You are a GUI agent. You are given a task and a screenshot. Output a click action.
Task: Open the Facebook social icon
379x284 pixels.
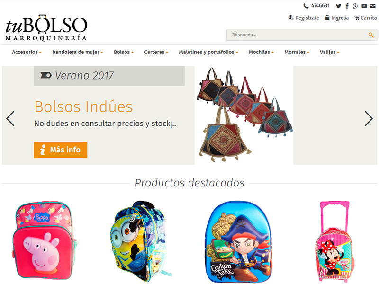[347, 6]
